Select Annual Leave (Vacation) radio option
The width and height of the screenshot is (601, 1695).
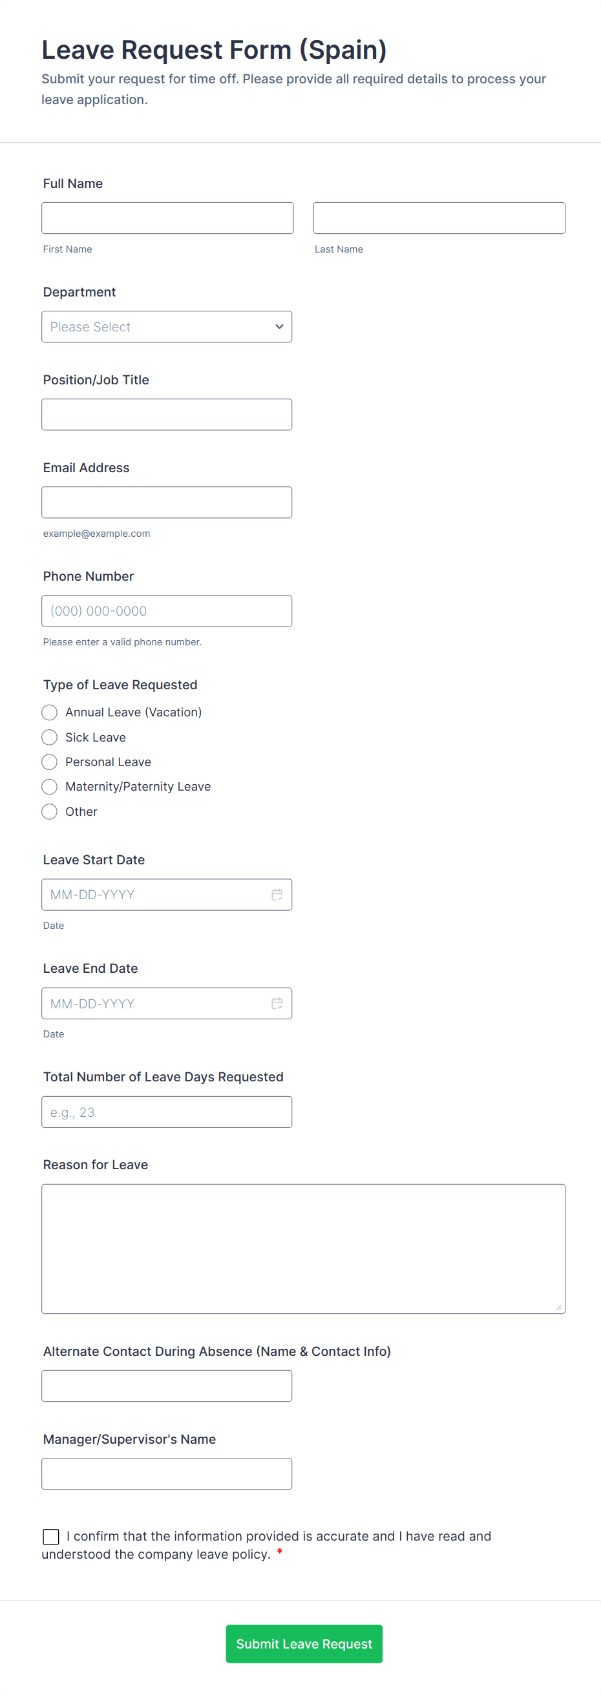[49, 712]
